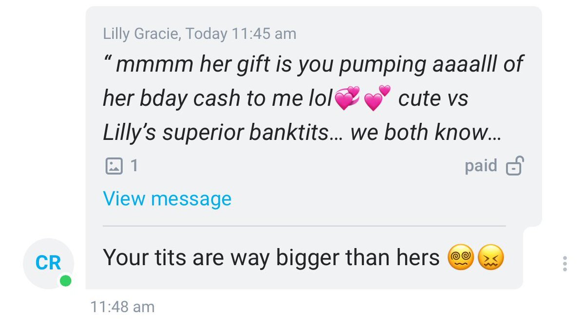Click the "Today 11:45 am" quoted timestamp
Viewport: 584px width, 323px height.
click(241, 34)
